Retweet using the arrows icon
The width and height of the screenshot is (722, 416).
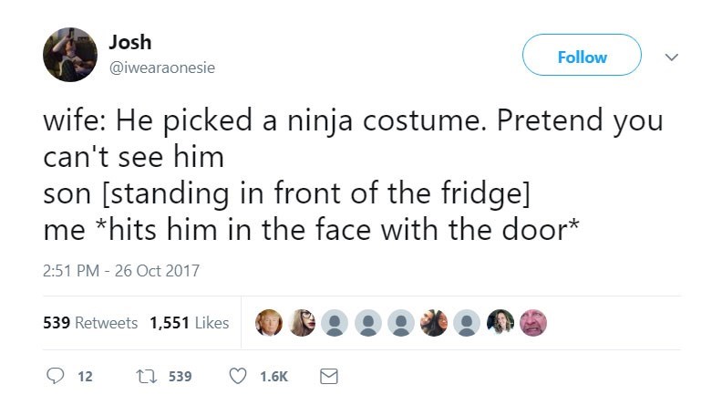(142, 376)
